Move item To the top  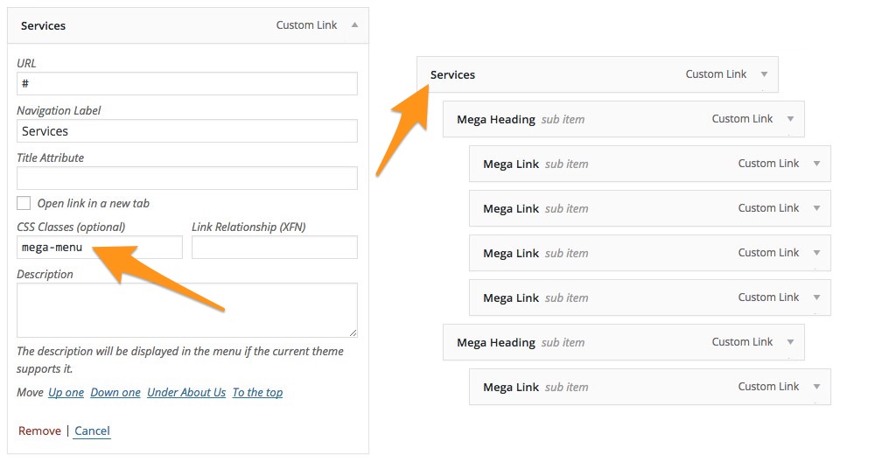pyautogui.click(x=257, y=393)
